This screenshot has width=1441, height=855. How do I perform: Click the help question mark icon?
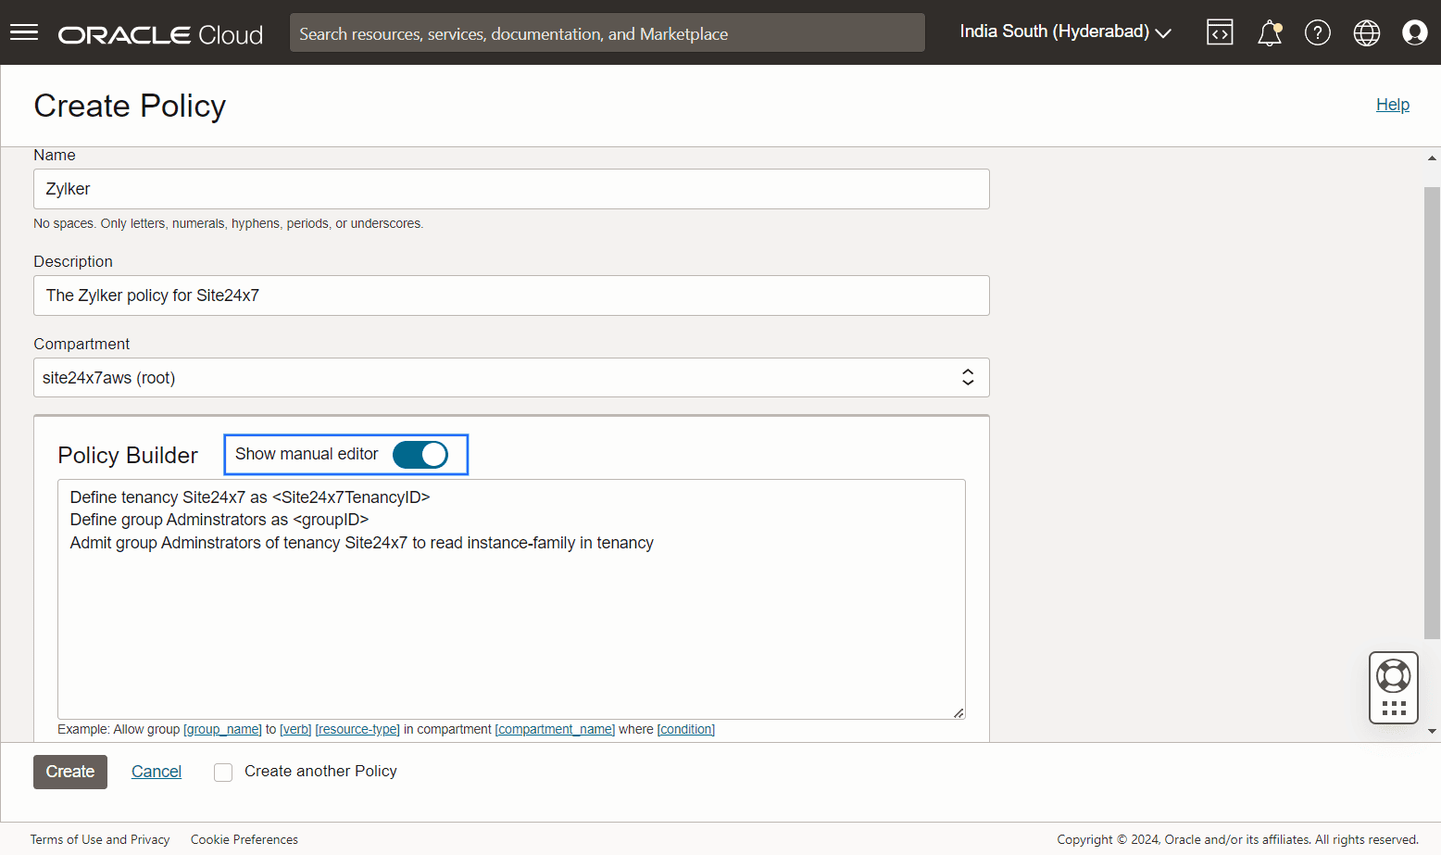pyautogui.click(x=1317, y=33)
